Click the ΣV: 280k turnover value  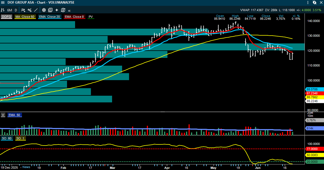(271, 10)
